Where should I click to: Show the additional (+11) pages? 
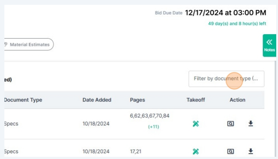click(154, 127)
